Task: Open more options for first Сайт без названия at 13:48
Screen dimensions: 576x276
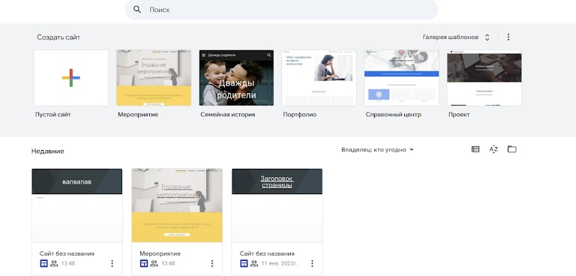Action: tap(112, 263)
